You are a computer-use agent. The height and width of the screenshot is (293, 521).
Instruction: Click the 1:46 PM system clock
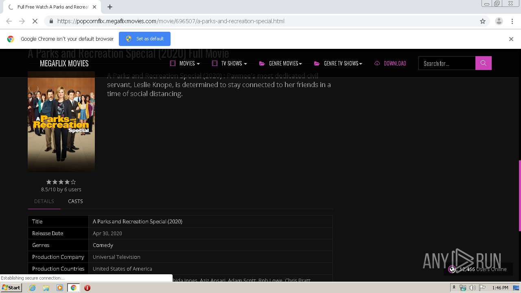pyautogui.click(x=500, y=288)
